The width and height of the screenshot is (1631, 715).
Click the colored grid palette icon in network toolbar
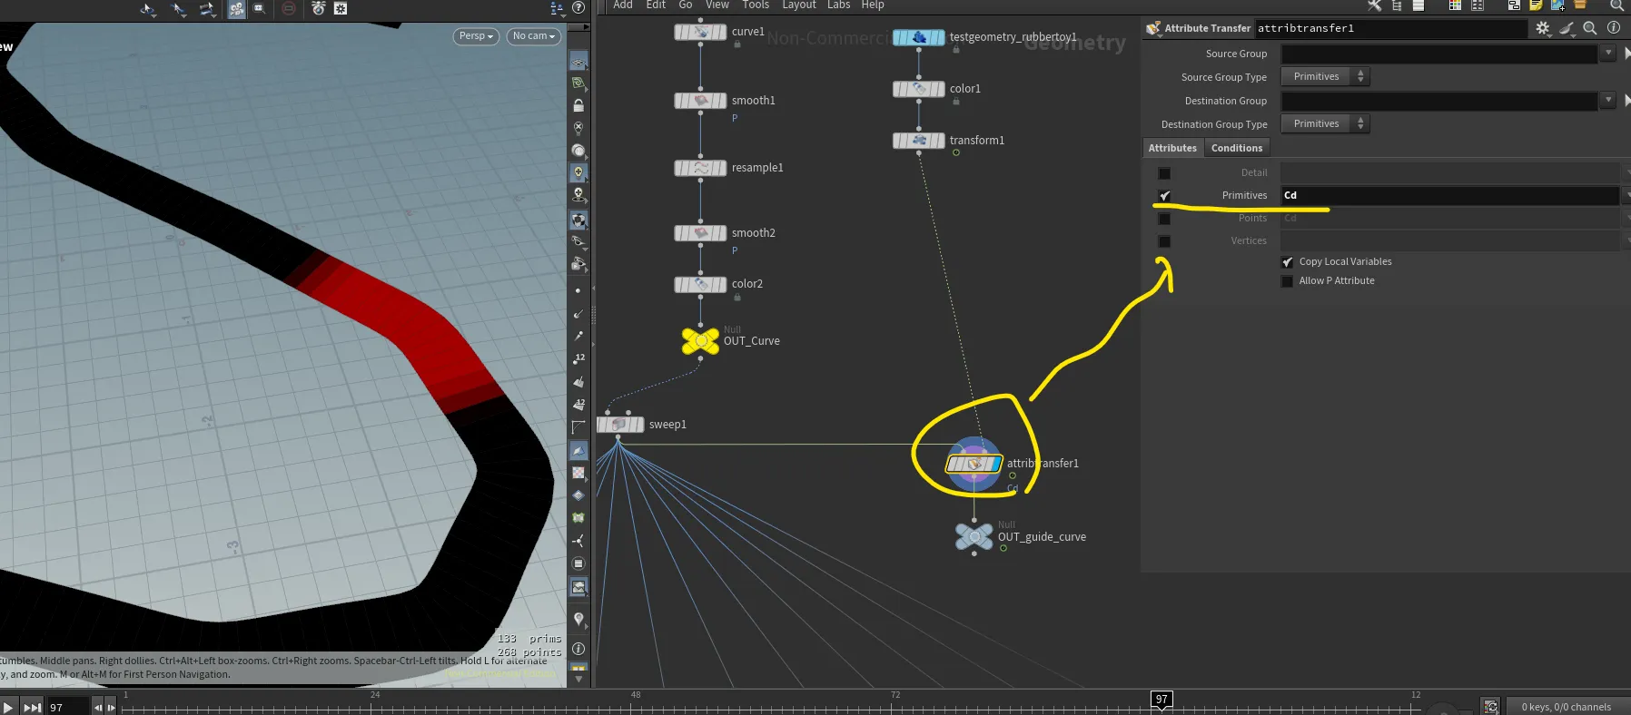pos(1455,5)
